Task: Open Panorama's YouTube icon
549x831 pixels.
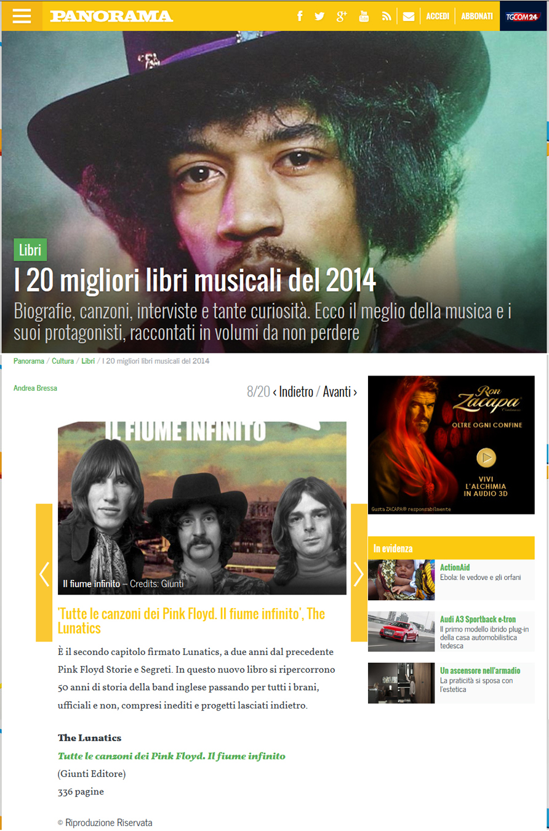Action: coord(364,17)
